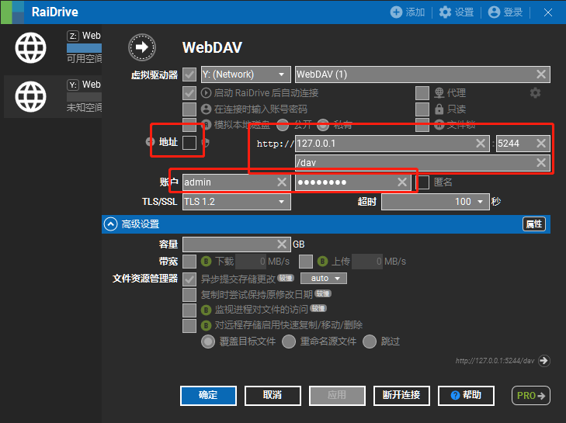Clear the admin username field

point(282,182)
